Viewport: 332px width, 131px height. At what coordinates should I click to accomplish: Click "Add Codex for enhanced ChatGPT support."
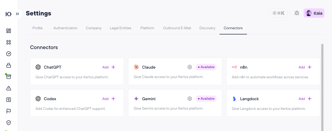pyautogui.click(x=70, y=109)
